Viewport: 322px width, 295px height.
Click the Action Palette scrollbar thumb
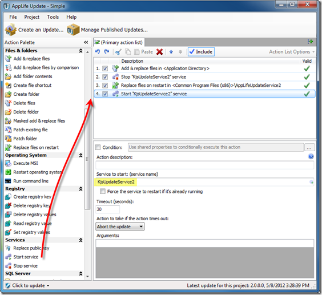87,159
